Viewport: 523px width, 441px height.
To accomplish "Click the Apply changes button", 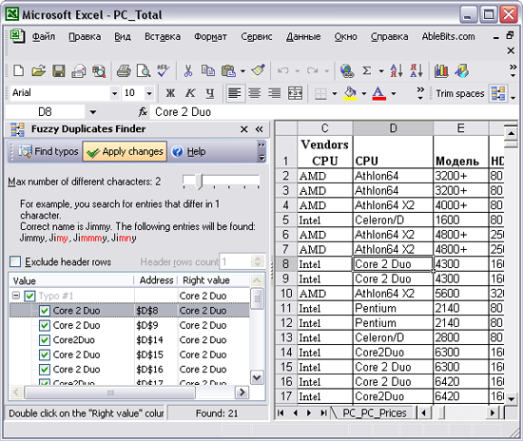I will [x=125, y=152].
